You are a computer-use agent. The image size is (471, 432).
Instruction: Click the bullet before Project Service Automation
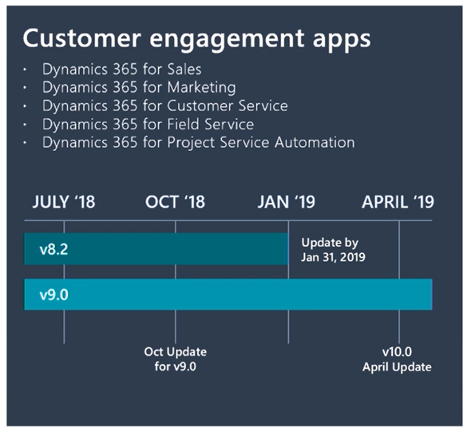25,143
